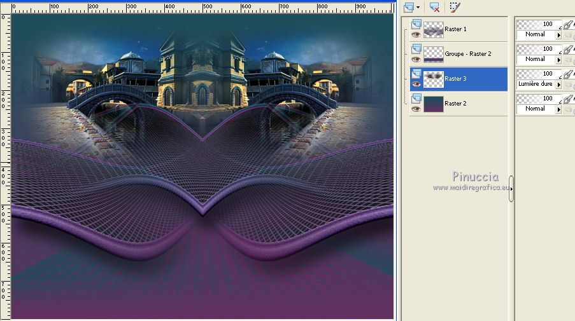Click the Edit Selection brush icon

pos(454,7)
